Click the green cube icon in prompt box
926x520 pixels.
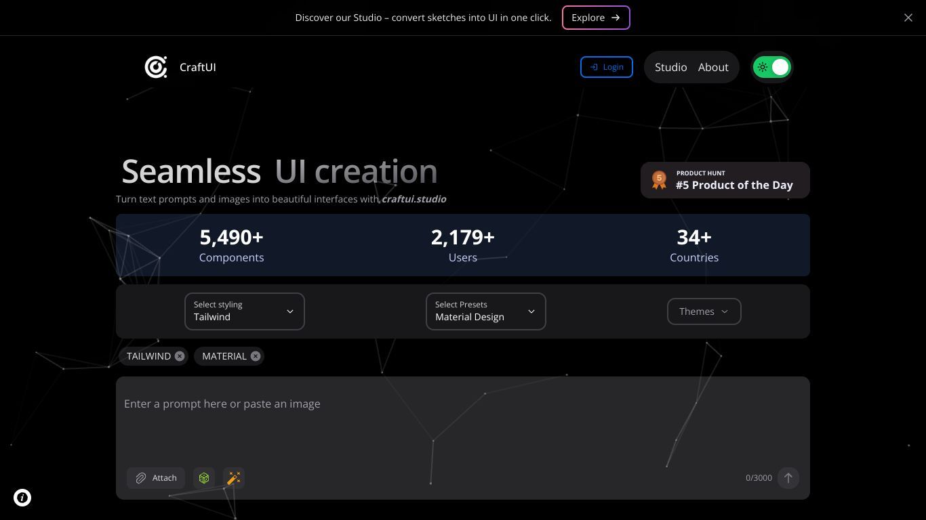point(204,478)
